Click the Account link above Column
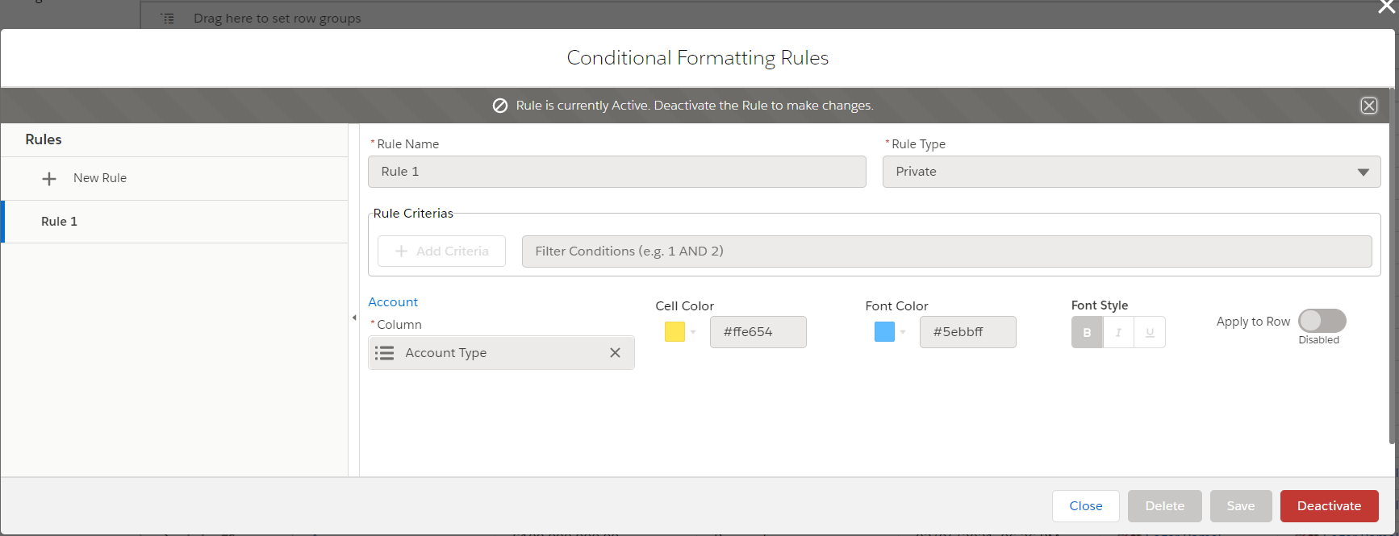 point(393,302)
